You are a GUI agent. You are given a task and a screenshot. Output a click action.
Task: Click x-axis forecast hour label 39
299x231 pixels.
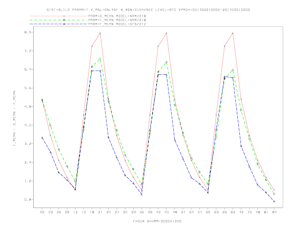pyautogui.click(x=150, y=212)
